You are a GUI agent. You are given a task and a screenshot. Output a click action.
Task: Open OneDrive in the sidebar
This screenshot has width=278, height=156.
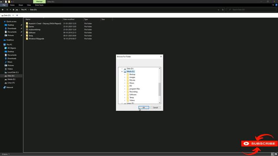(10, 40)
